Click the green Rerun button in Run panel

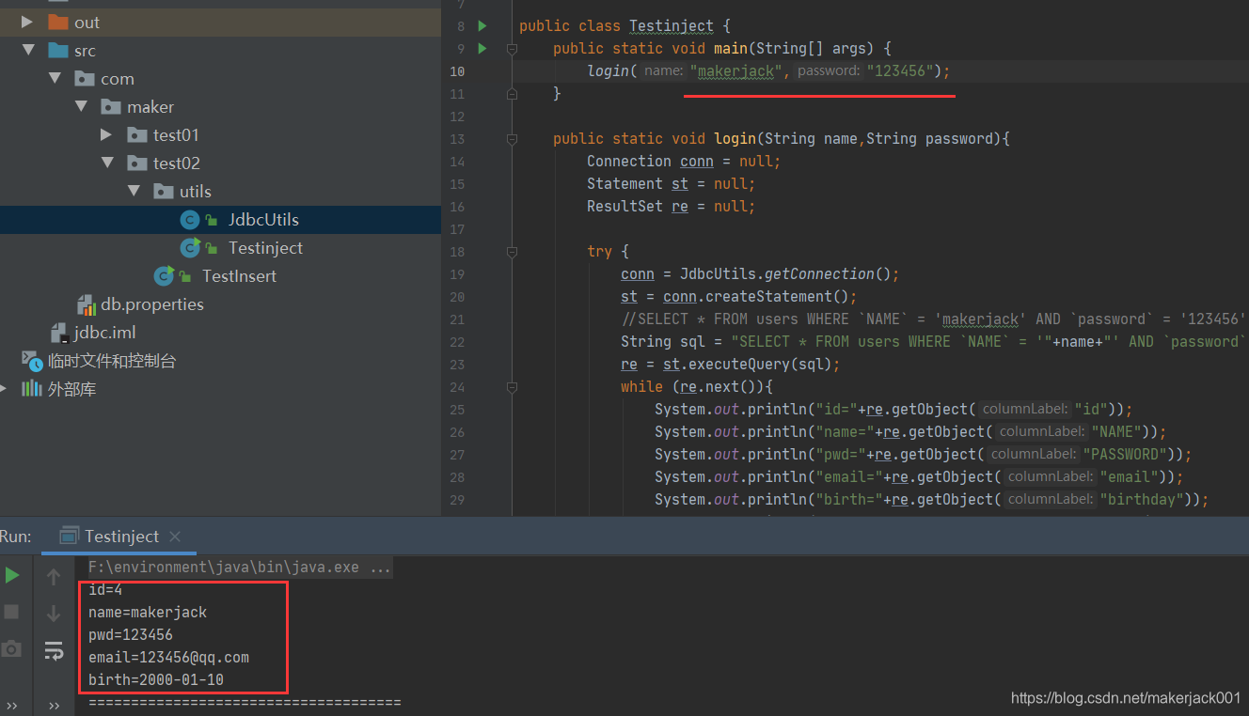tap(12, 575)
